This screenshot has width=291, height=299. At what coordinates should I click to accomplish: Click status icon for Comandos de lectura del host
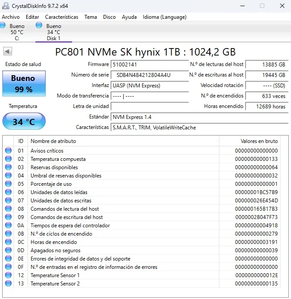click(8, 209)
